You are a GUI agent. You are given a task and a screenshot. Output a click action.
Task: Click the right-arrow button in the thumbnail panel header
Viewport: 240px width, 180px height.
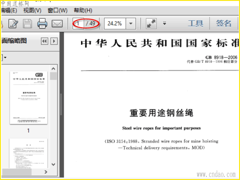[54, 41]
